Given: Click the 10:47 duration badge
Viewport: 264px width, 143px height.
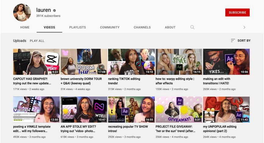Looking at the screenshot, I should (102, 120).
